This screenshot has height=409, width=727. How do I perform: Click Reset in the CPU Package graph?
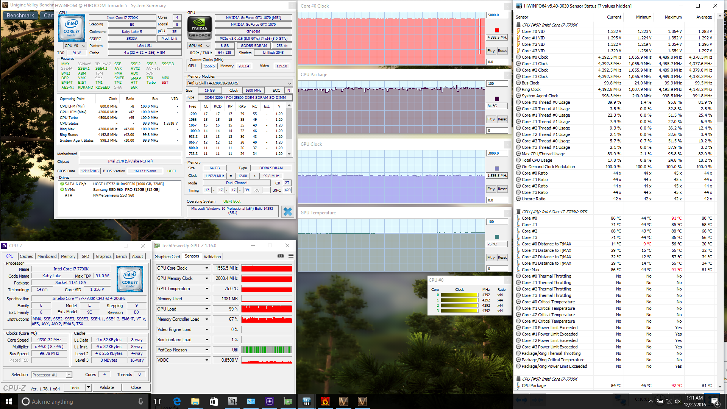[x=502, y=119]
